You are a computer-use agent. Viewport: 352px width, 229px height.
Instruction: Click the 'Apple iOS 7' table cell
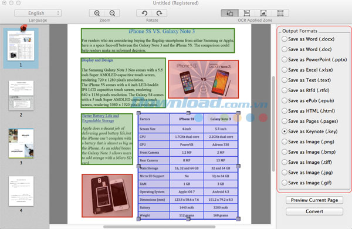coord(187,192)
